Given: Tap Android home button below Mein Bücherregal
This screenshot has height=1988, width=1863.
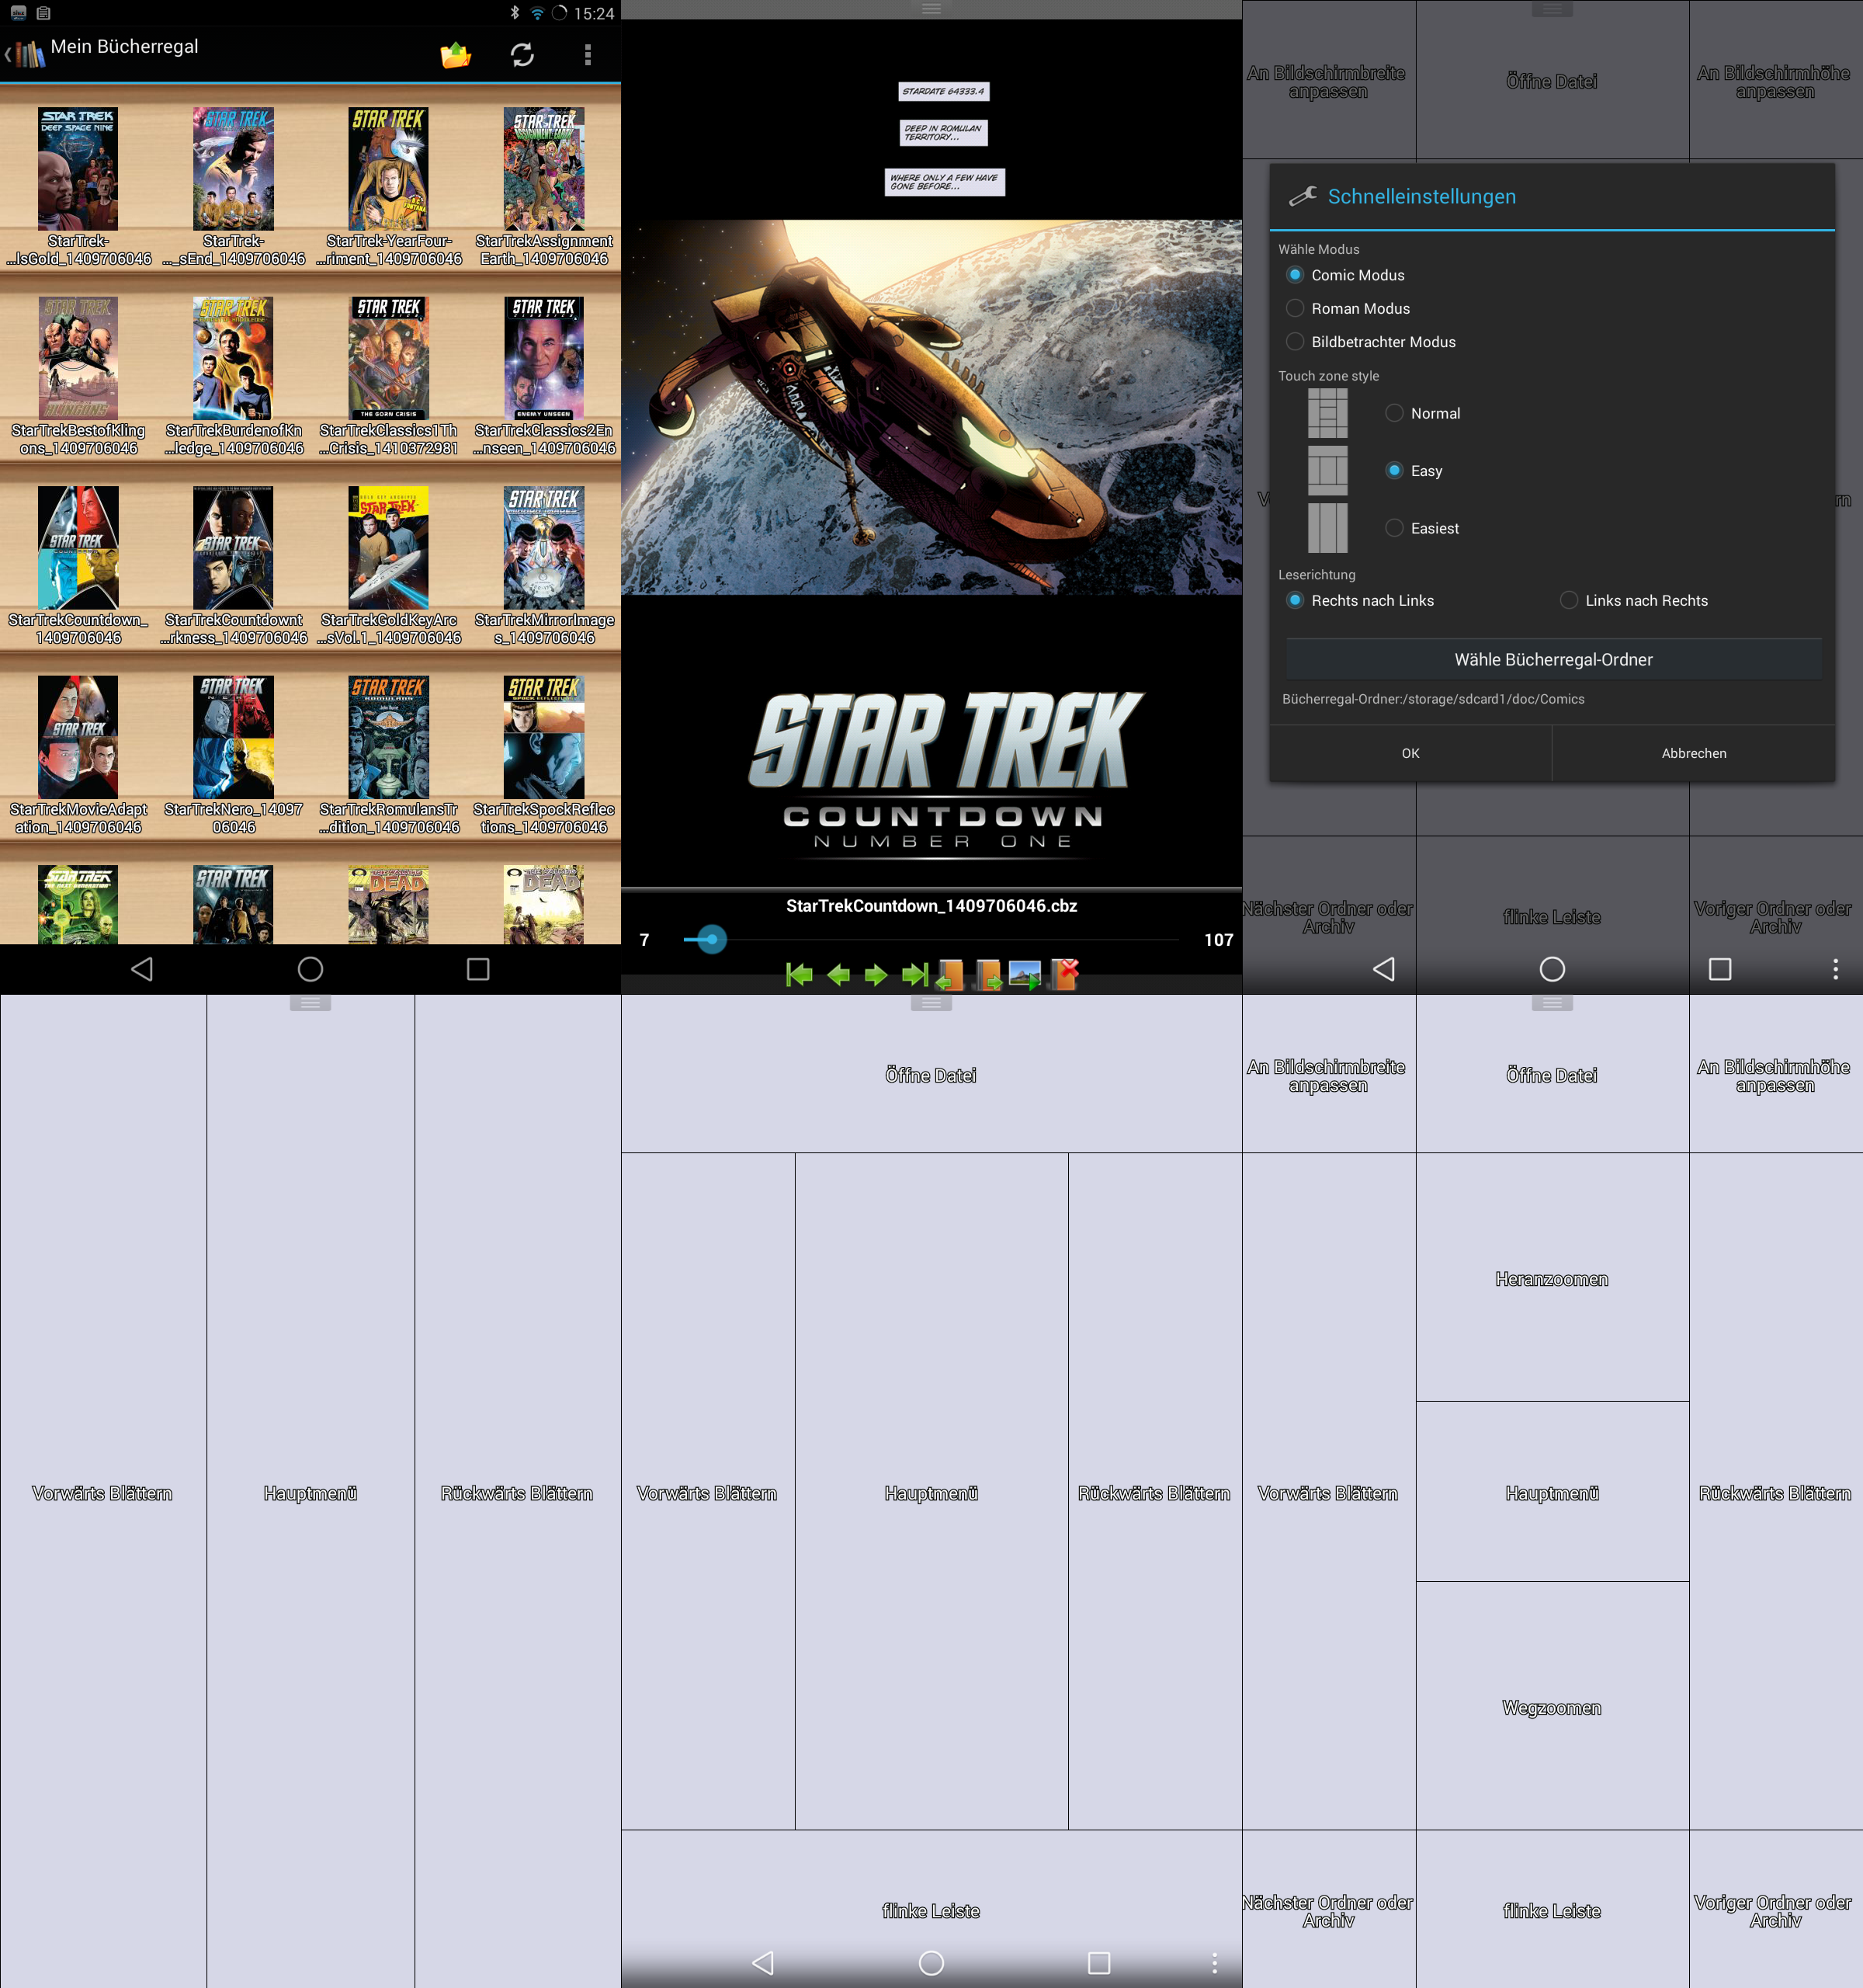Looking at the screenshot, I should coord(310,969).
